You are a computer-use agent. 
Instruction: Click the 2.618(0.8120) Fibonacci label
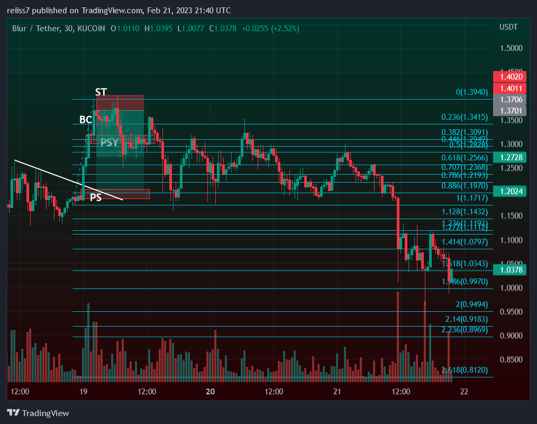pos(465,370)
